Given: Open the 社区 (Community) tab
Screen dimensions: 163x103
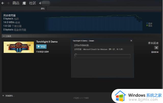Looking at the screenshot, I should (x=33, y=3).
